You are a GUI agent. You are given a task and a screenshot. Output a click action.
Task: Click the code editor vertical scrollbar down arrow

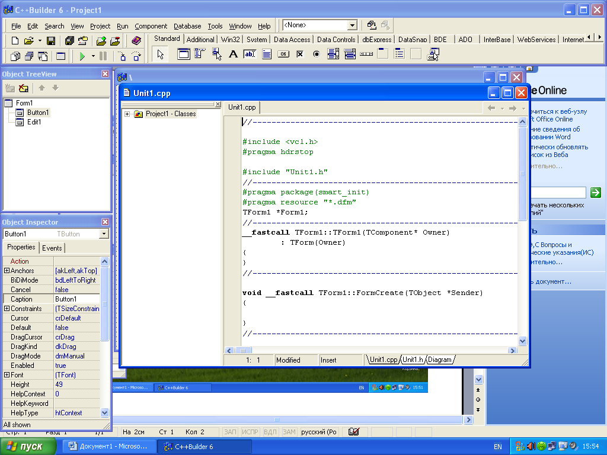tap(522, 341)
